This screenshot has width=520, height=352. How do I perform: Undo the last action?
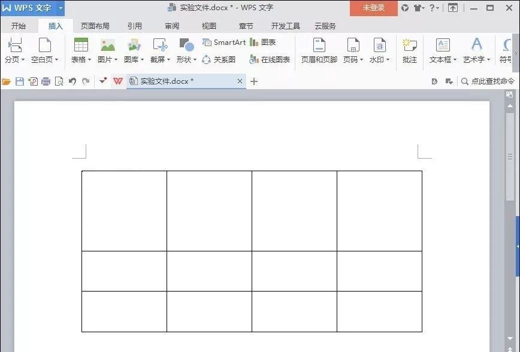click(72, 81)
